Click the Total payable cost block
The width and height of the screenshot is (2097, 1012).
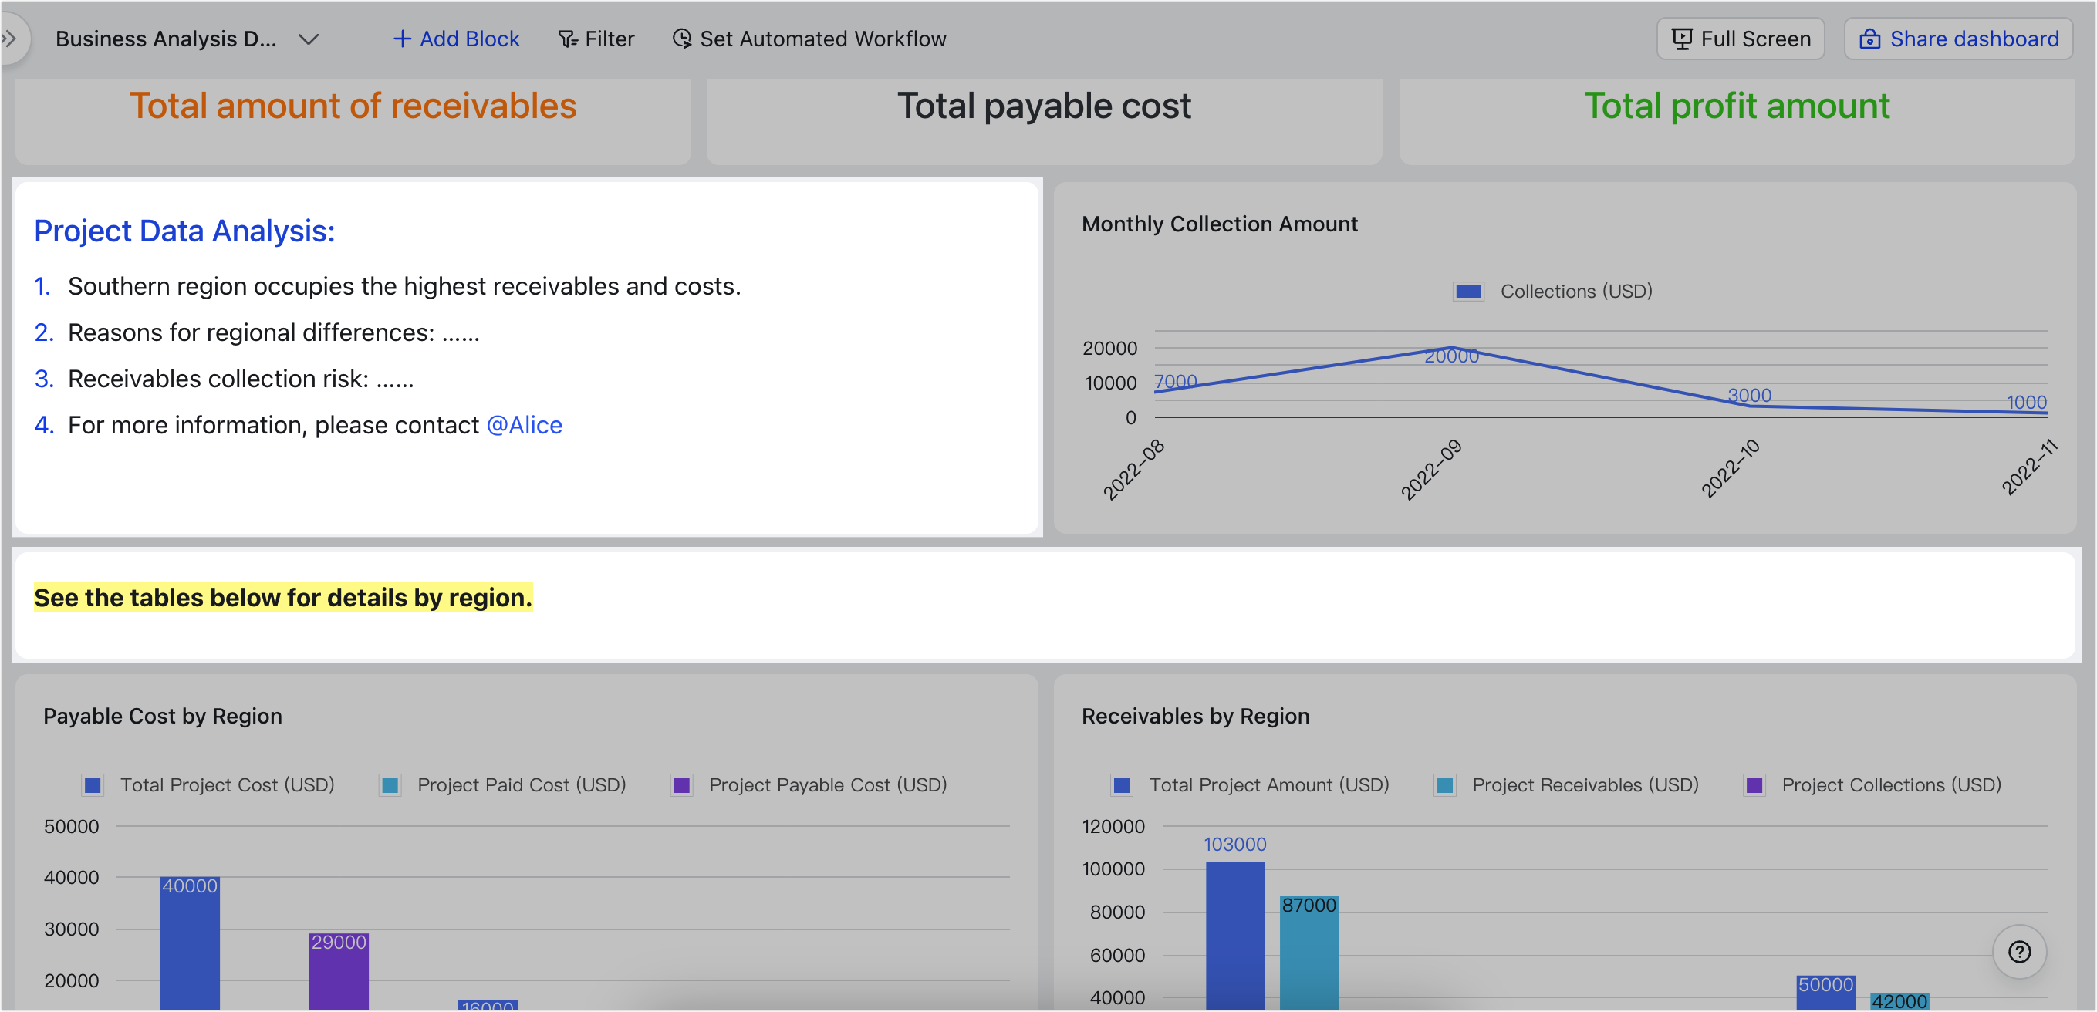(x=1044, y=120)
